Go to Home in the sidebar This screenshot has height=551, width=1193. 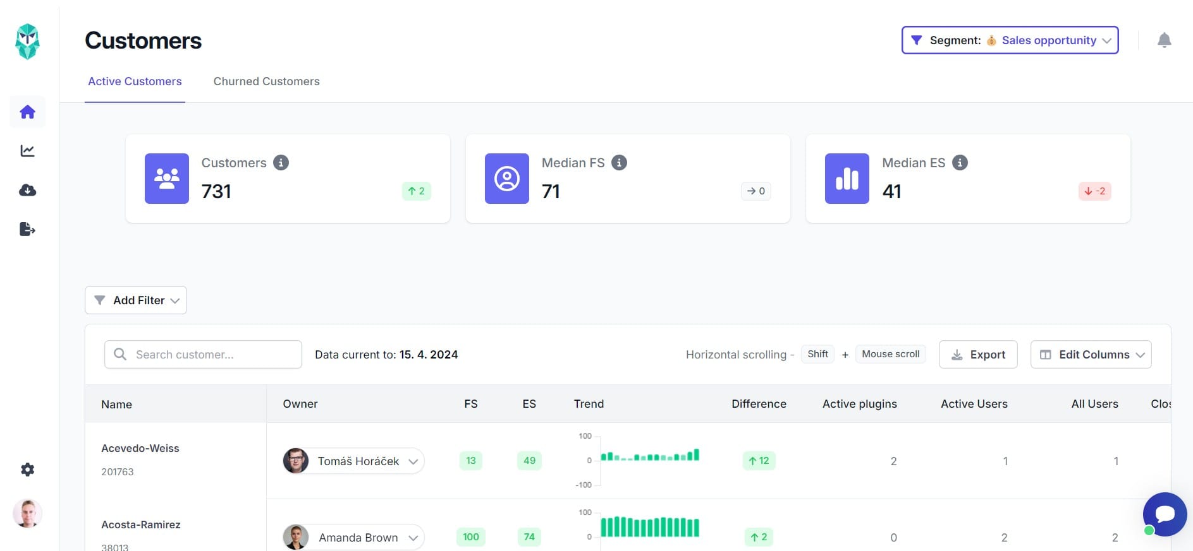click(27, 112)
